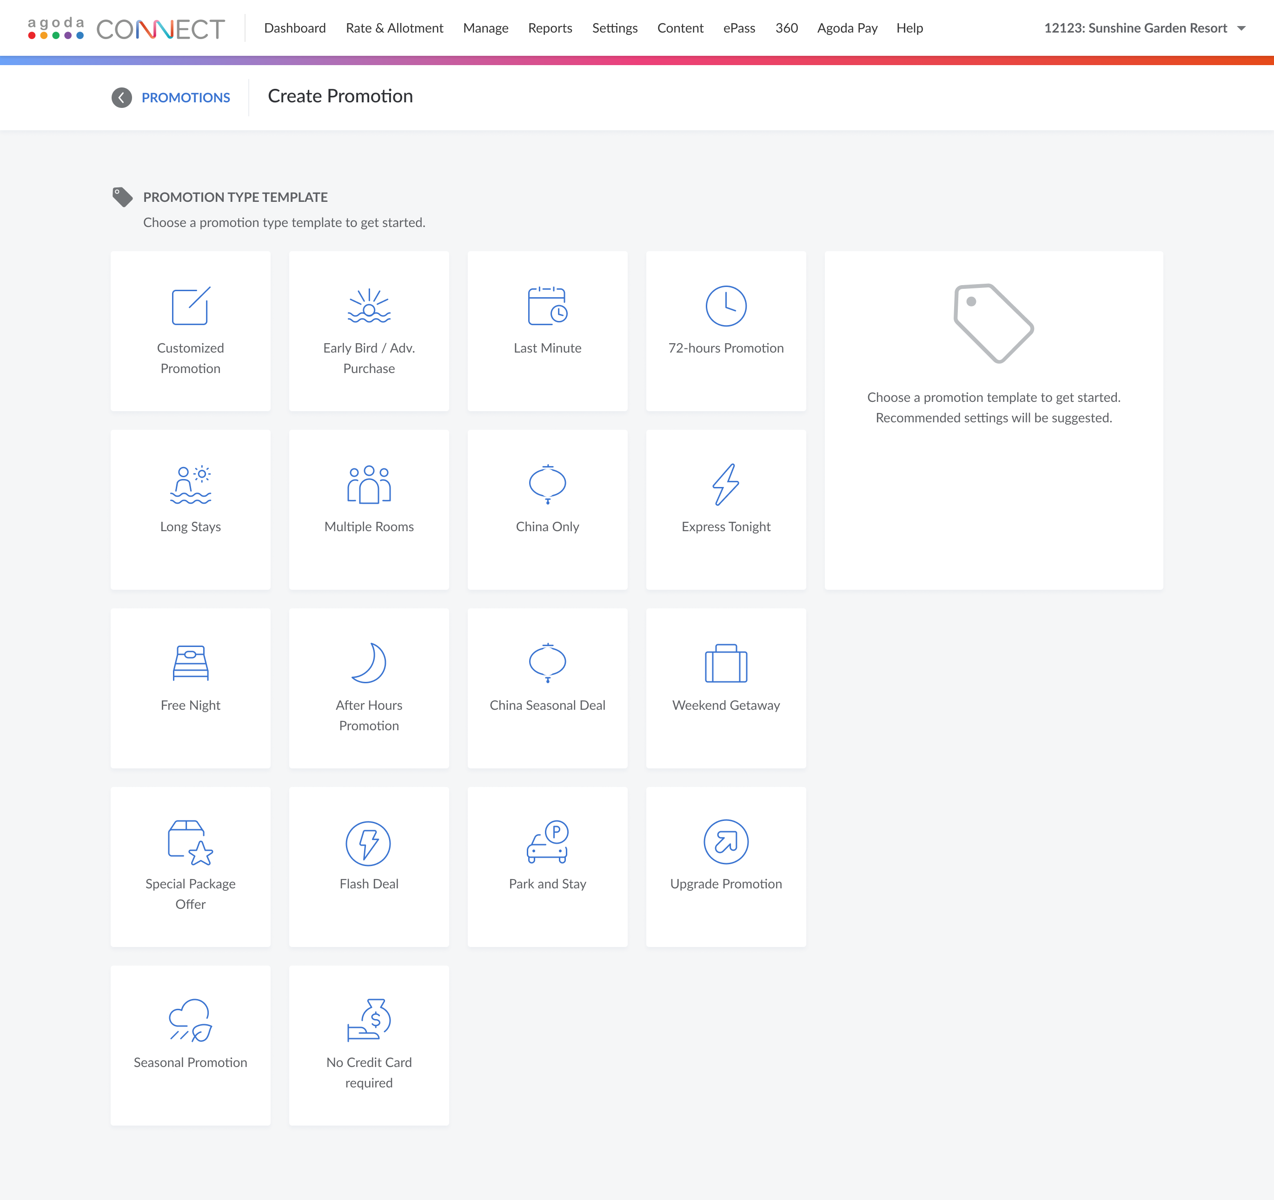Select the After Hours moon icon
Image resolution: width=1274 pixels, height=1200 pixels.
(369, 663)
